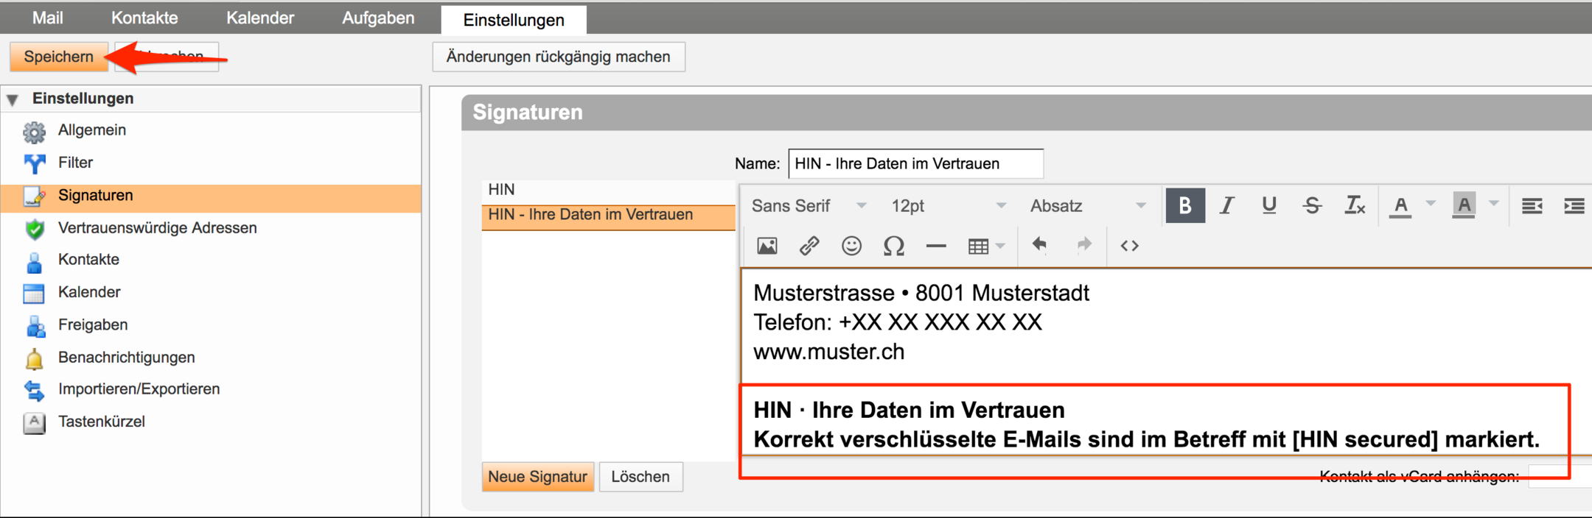Insert an image into signature

coord(767,246)
